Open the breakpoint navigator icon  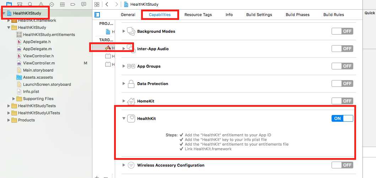click(x=73, y=4)
